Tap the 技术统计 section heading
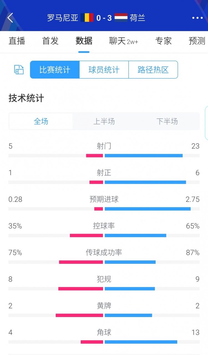This screenshot has height=355, width=208. pos(26,98)
